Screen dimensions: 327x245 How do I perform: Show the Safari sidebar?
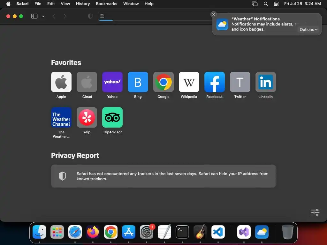tap(34, 16)
